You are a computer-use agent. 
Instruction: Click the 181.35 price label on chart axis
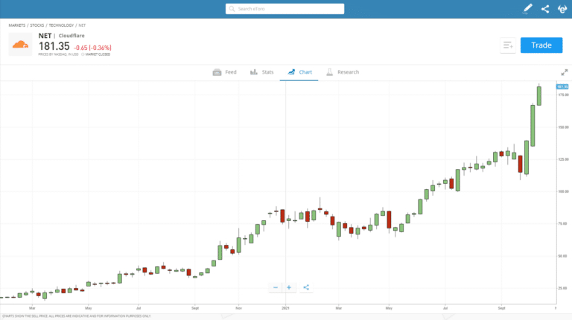tap(562, 87)
